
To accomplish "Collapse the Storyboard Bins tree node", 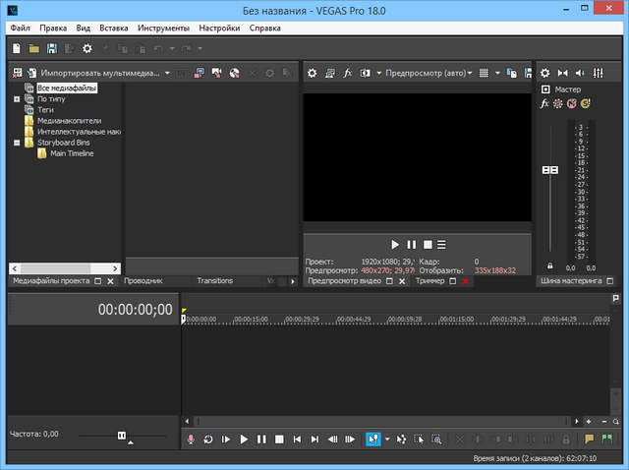I will [17, 143].
